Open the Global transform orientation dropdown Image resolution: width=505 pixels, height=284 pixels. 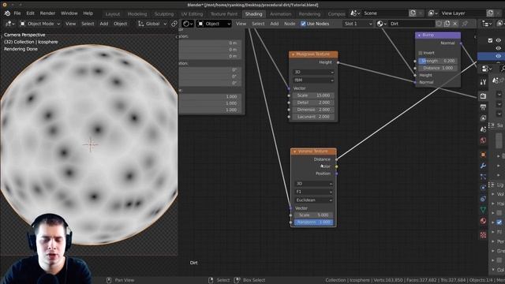point(152,24)
